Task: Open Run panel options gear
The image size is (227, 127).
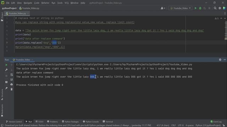Action: (x=220, y=60)
